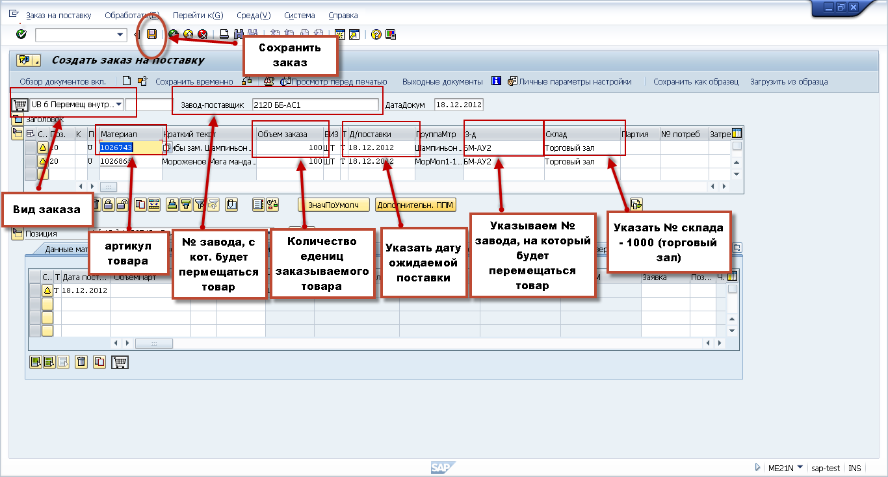Open the Заказ на поставку menu

coord(59,15)
